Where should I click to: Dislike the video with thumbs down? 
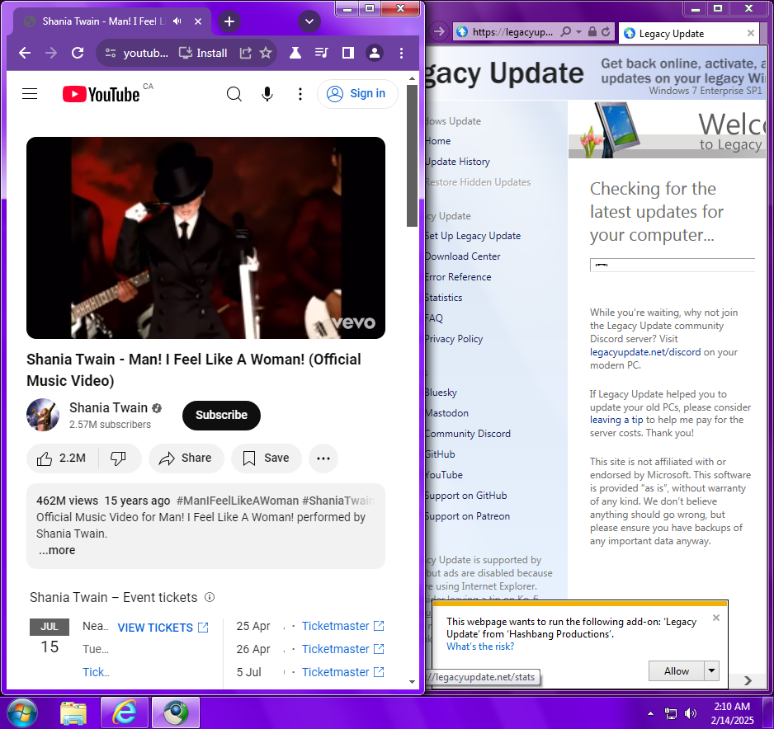point(118,459)
